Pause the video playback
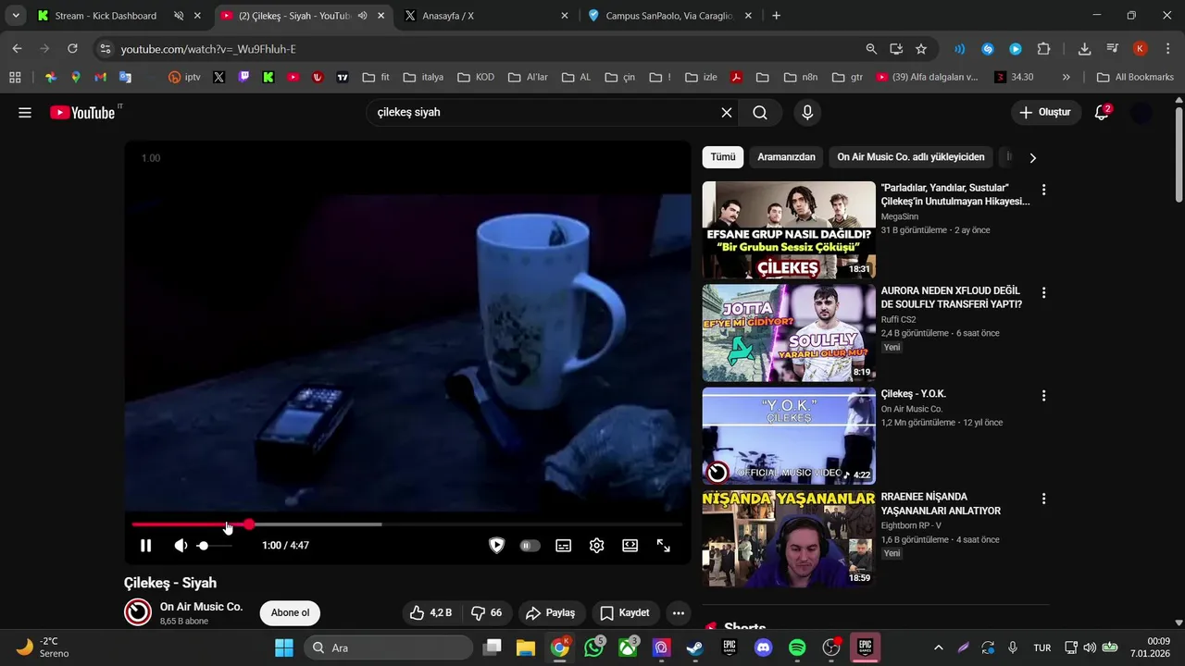 point(145,546)
